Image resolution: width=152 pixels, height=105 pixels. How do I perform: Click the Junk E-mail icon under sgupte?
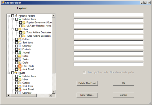(x=20, y=89)
